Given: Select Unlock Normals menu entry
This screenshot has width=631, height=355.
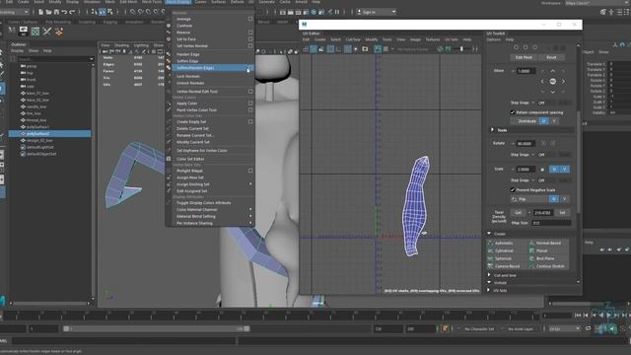Looking at the screenshot, I should (x=190, y=83).
